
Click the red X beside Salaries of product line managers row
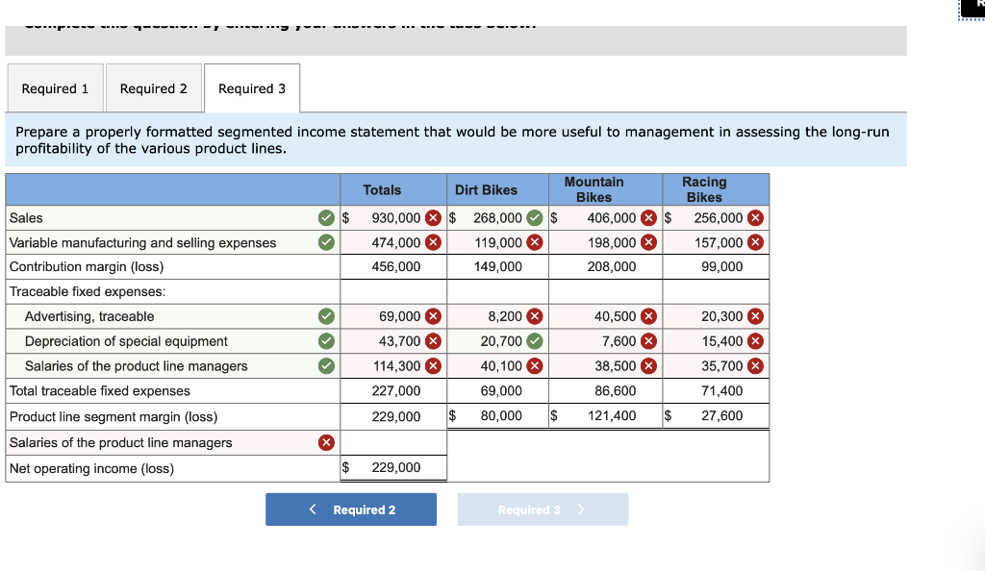click(325, 442)
